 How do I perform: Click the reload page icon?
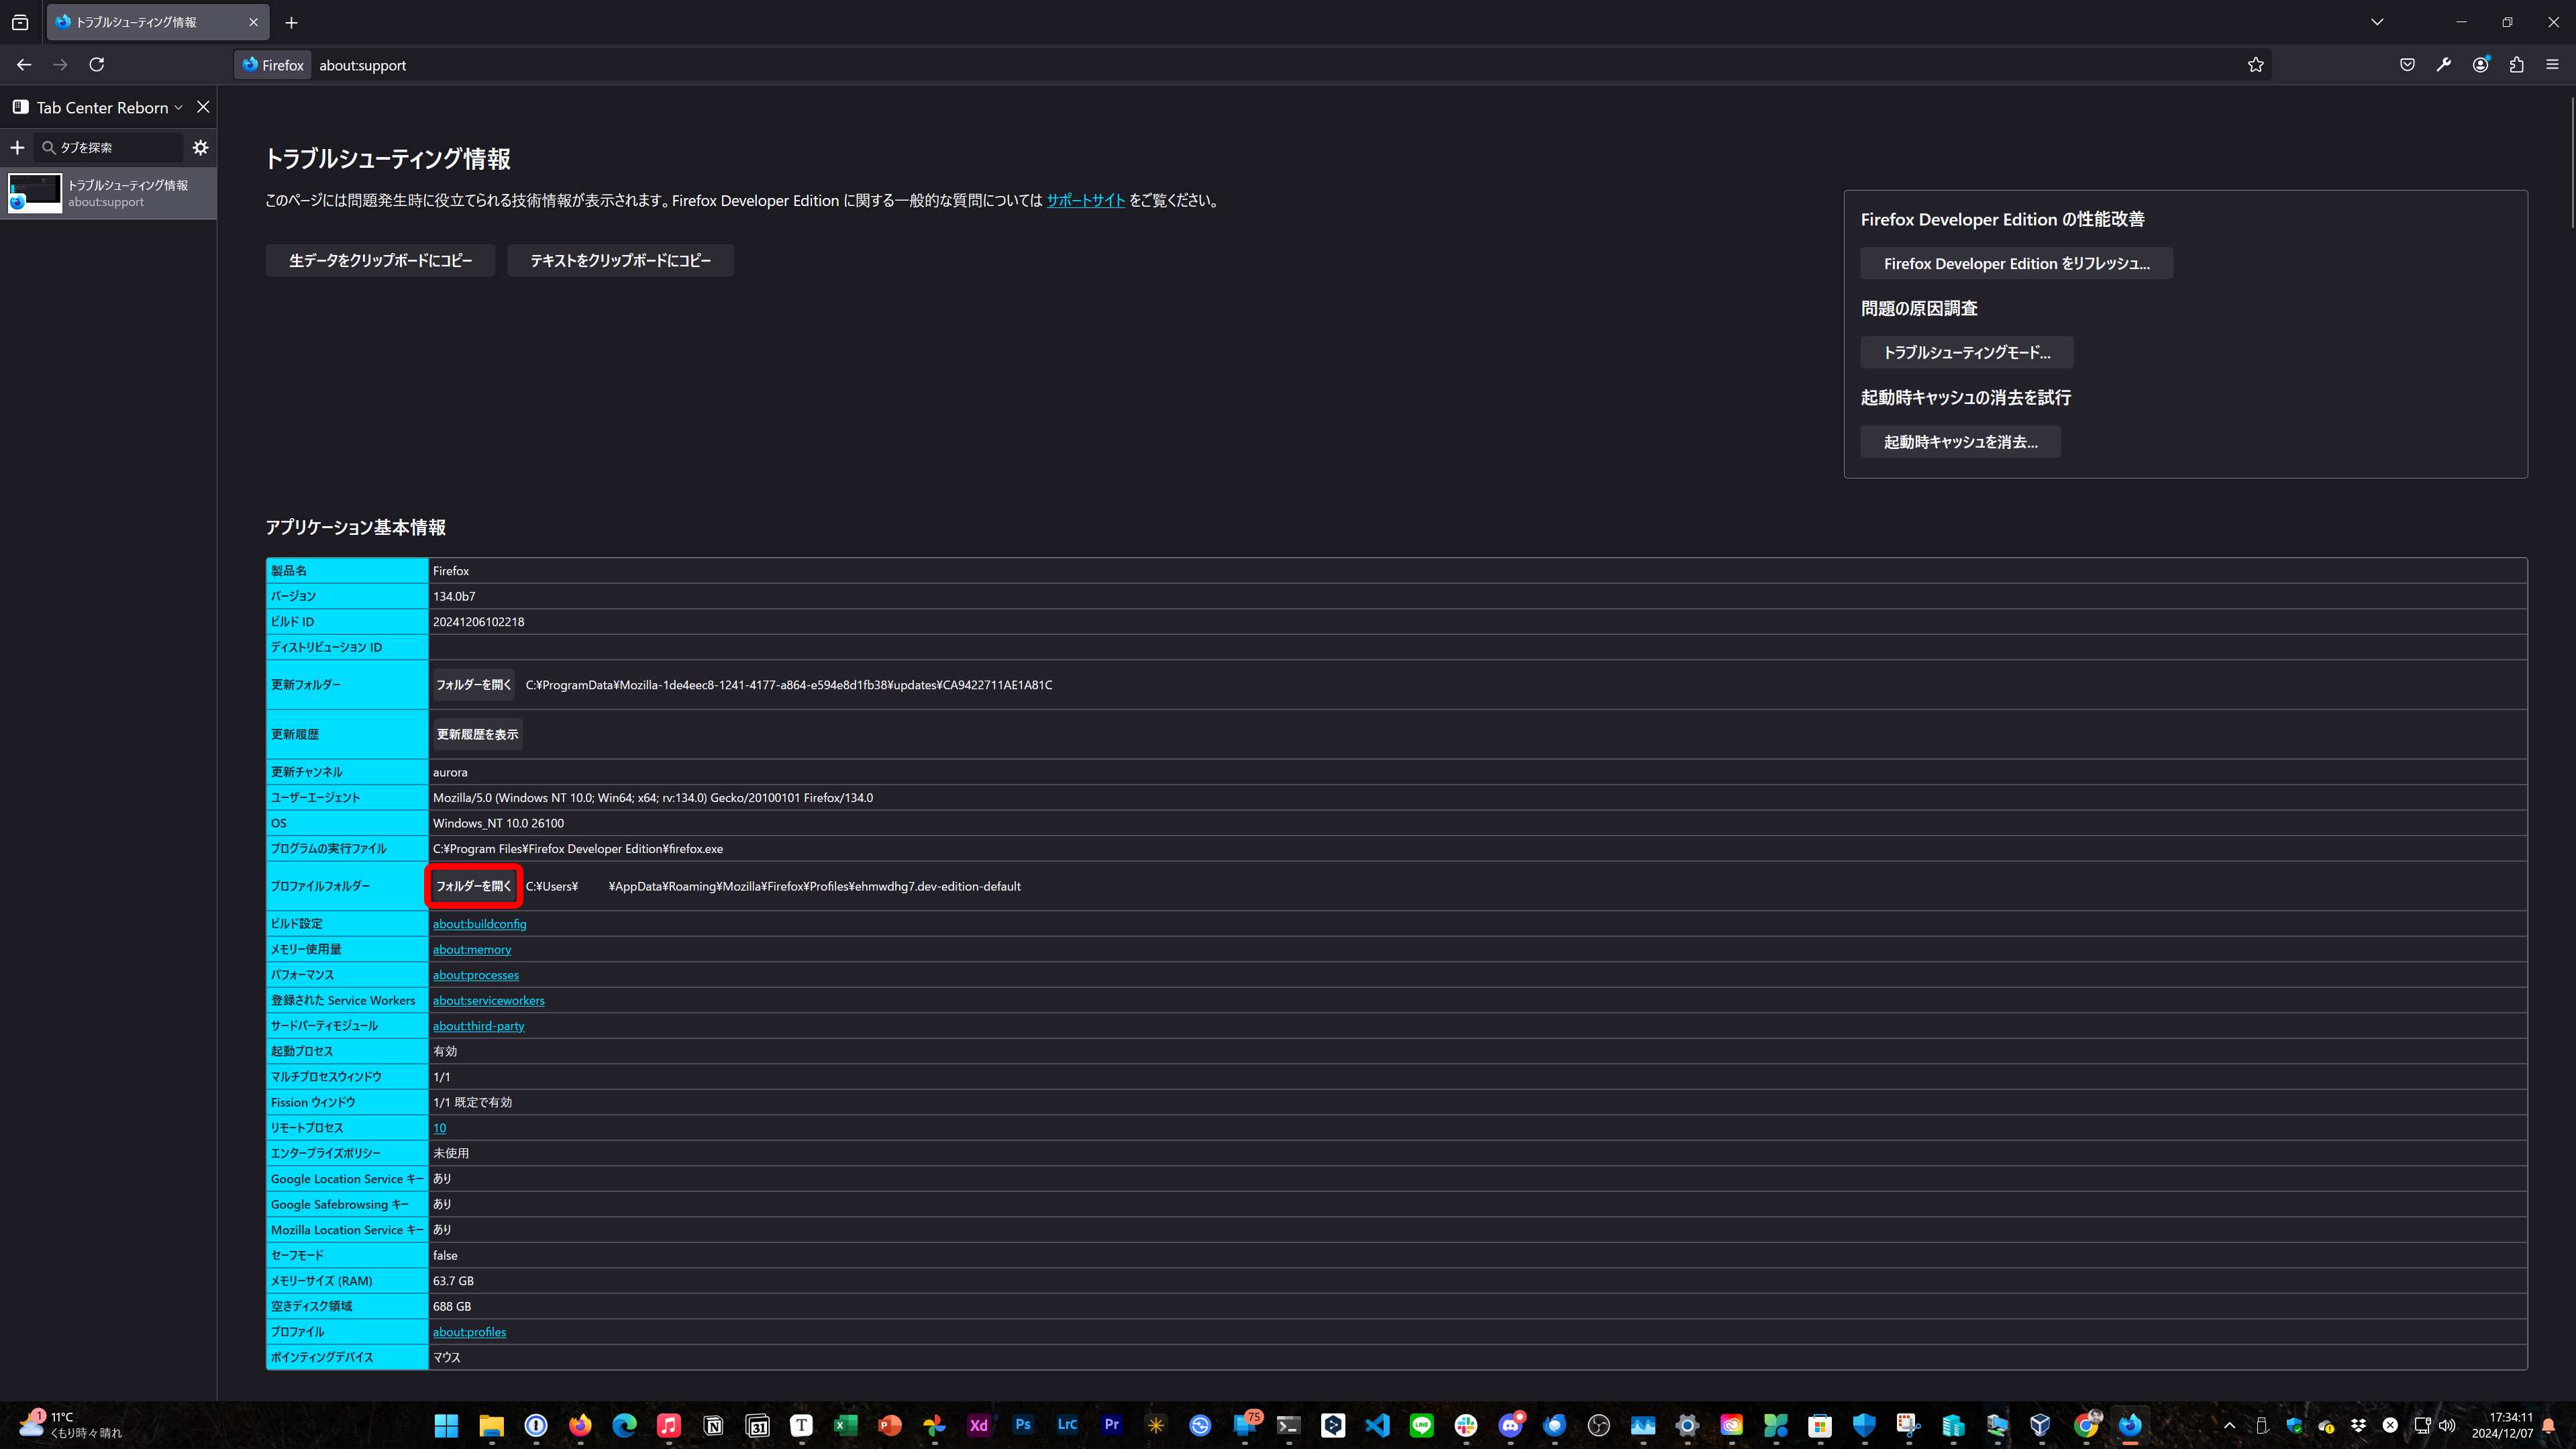[97, 65]
